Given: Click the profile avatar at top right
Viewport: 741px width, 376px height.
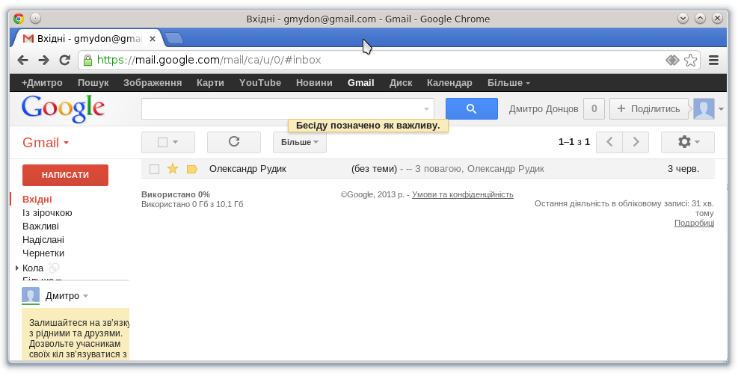Looking at the screenshot, I should click(x=704, y=108).
